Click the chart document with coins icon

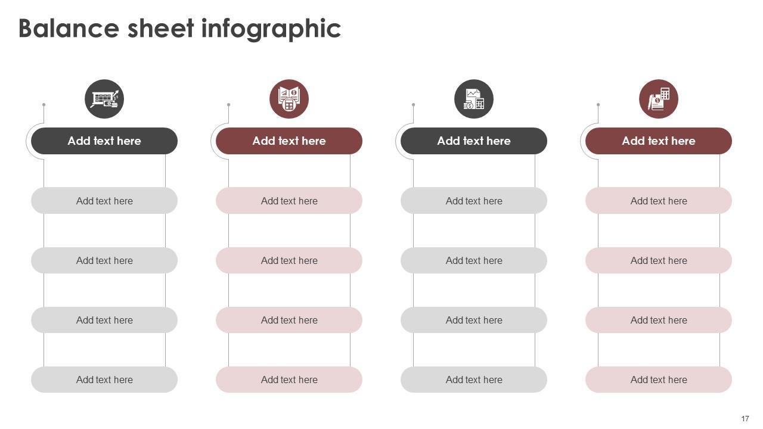[474, 99]
